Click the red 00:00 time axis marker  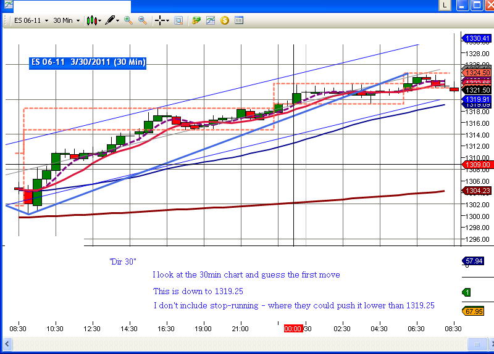coord(293,329)
